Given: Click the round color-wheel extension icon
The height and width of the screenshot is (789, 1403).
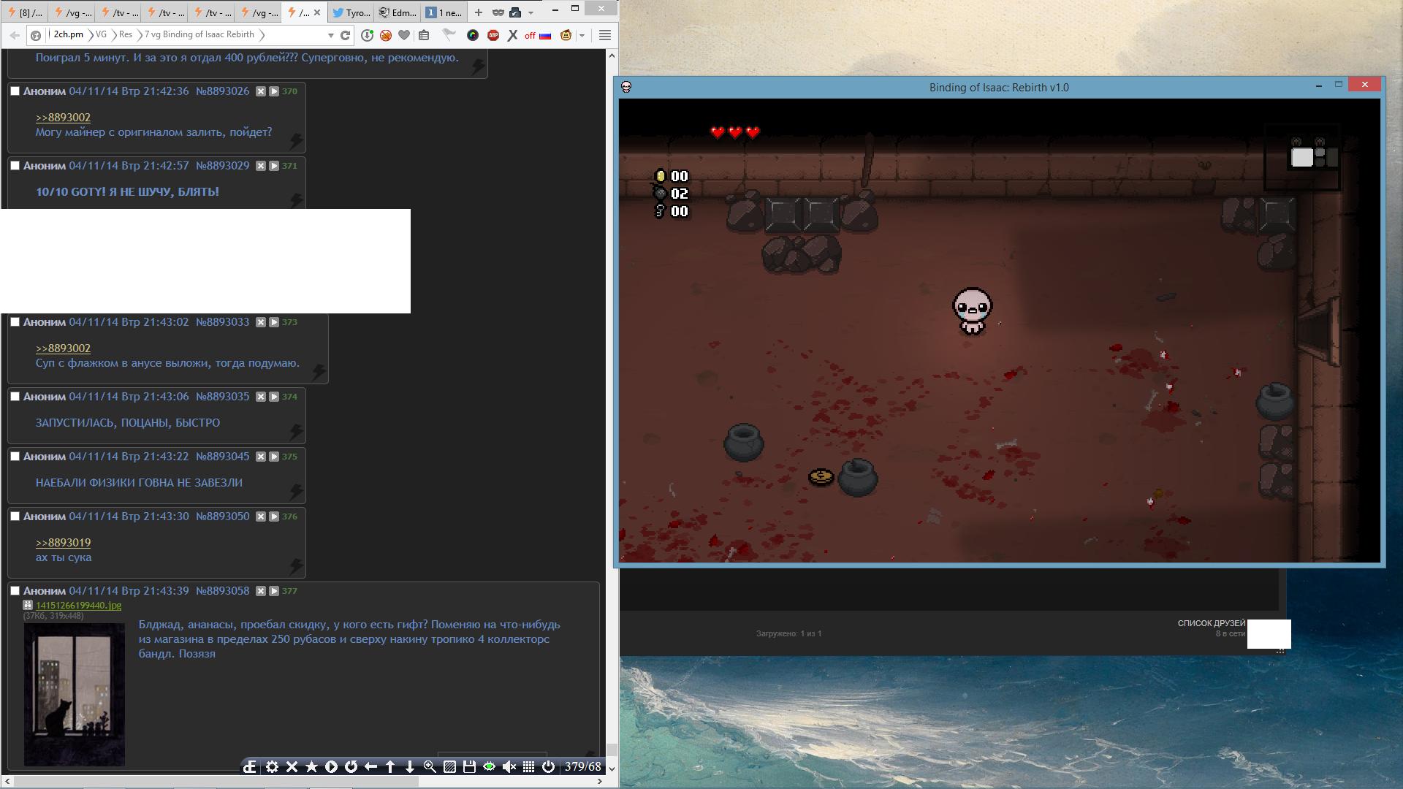Looking at the screenshot, I should (x=473, y=35).
